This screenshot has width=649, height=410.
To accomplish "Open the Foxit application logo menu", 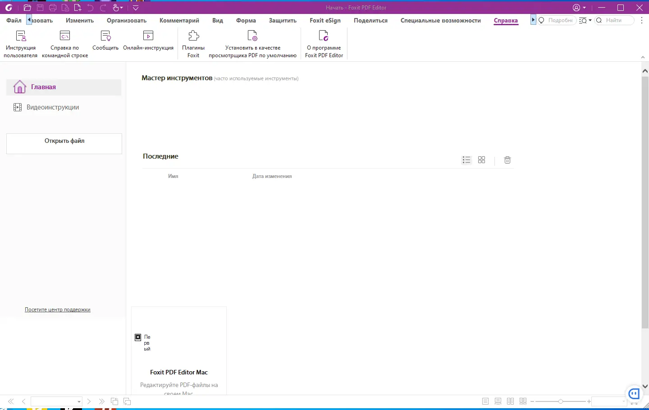I will pos(9,8).
